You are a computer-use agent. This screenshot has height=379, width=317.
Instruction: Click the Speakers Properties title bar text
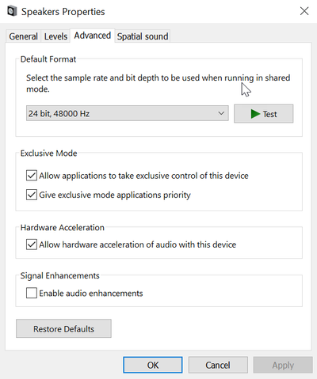tap(63, 12)
